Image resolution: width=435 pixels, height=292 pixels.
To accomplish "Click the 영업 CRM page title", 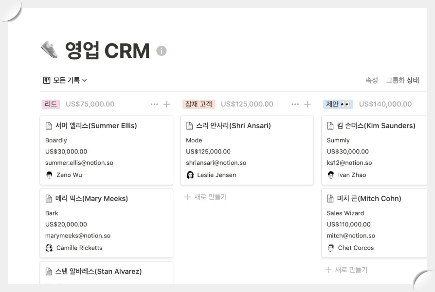I will tap(108, 51).
